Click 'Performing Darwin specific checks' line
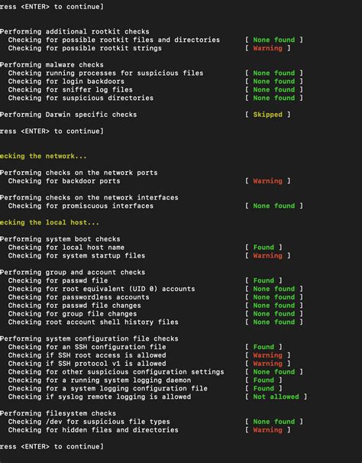Image resolution: width=362 pixels, height=463 pixels. (68, 115)
